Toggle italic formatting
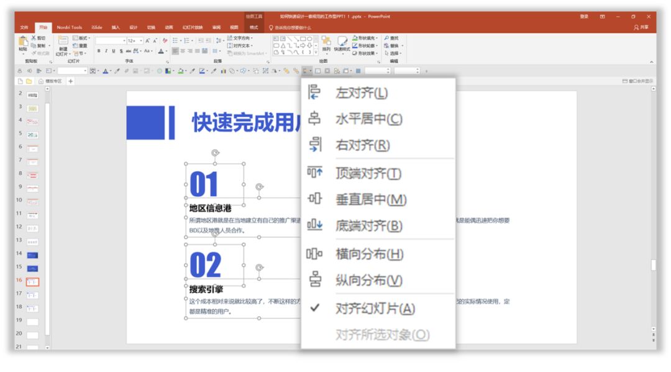 click(x=106, y=51)
